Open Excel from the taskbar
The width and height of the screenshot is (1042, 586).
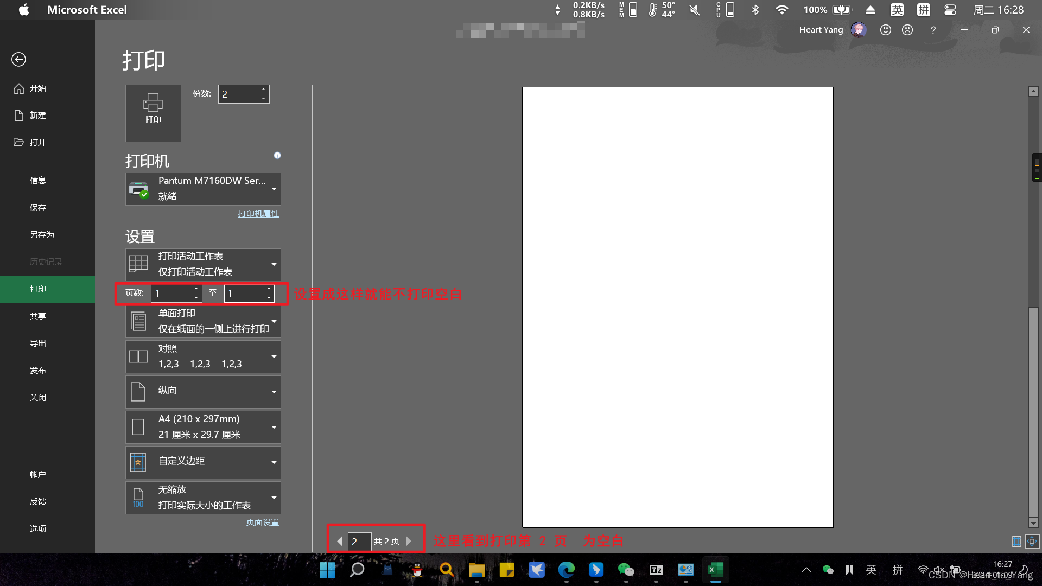pos(715,570)
